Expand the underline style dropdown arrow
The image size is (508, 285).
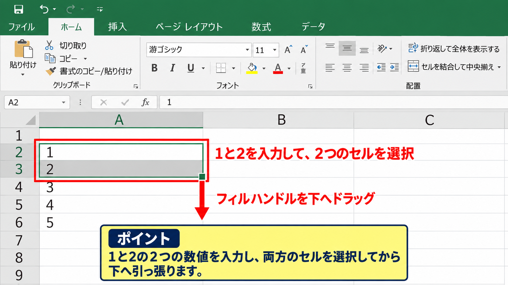203,69
